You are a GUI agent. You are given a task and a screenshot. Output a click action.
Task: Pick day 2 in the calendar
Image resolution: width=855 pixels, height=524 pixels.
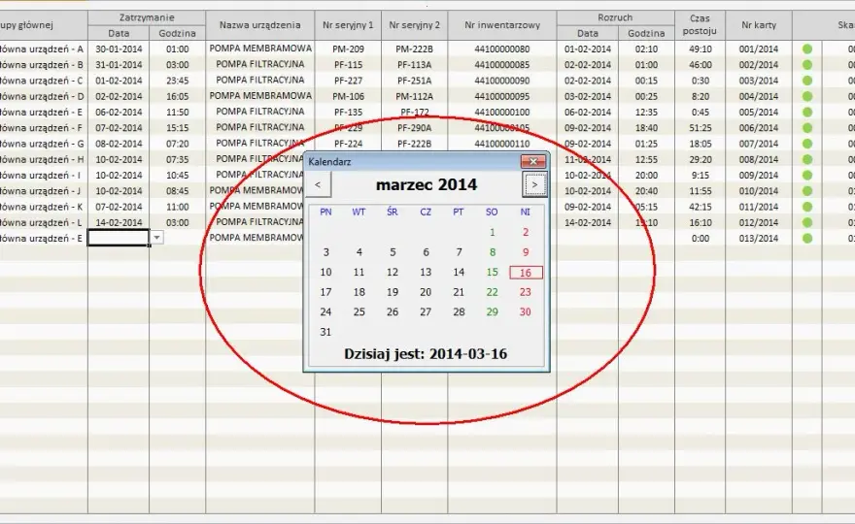tap(526, 233)
